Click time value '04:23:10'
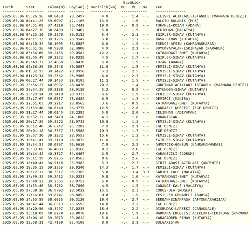Viewport: 250px width, 225px height. (35, 35)
